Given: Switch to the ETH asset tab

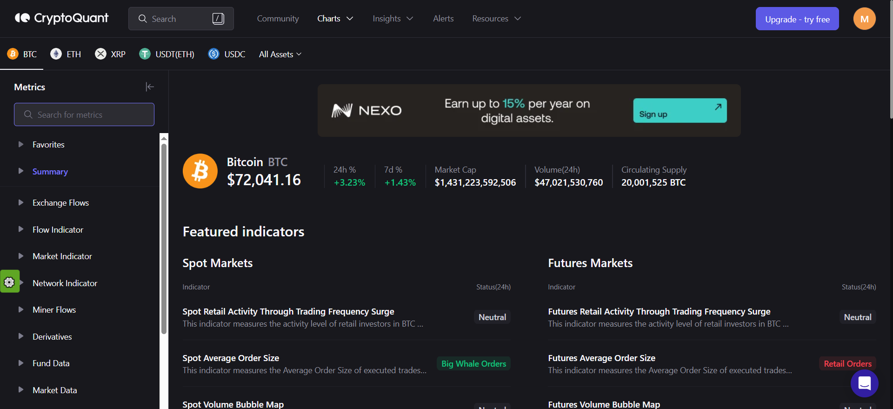Looking at the screenshot, I should [x=66, y=54].
